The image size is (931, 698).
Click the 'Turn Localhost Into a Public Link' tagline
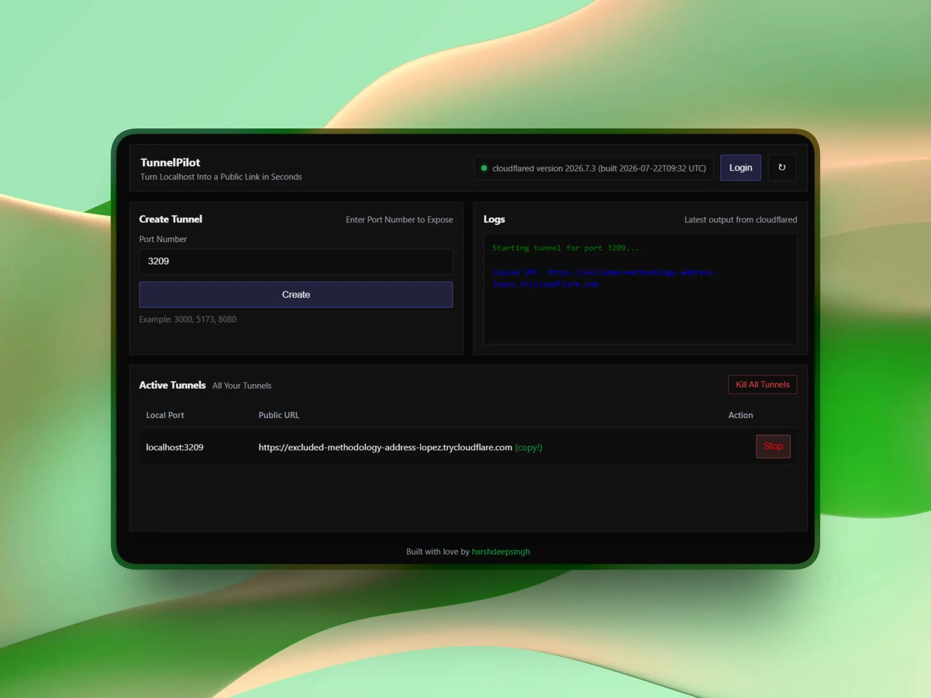click(x=221, y=177)
